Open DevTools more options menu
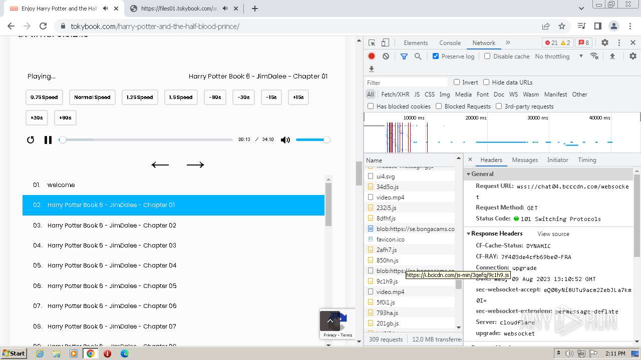Viewport: 641px width, 360px height. 619,43
